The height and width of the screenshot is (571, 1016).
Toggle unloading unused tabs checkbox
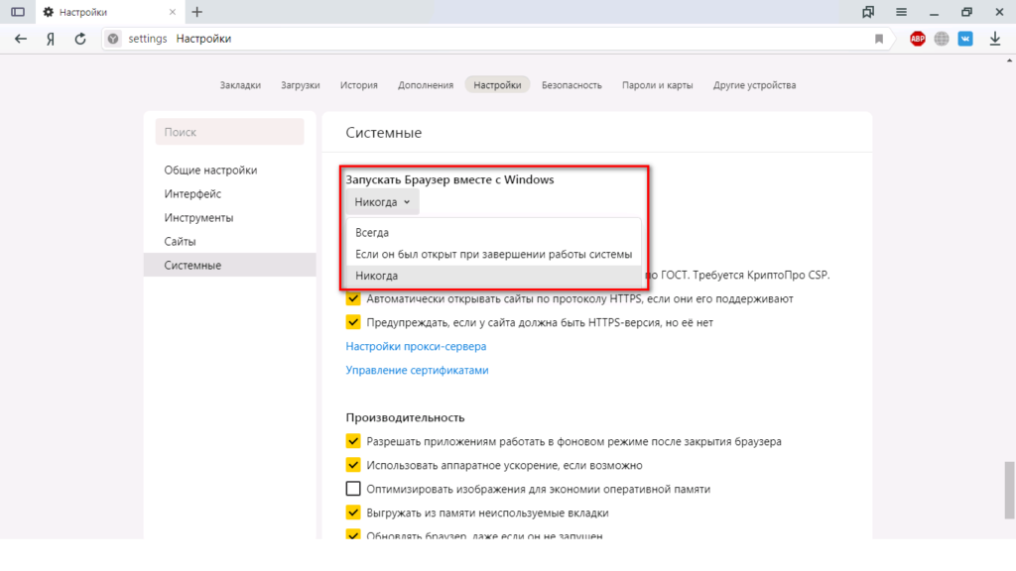point(353,513)
